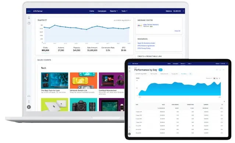Click the user avatar circle in laptop sidebar
Viewport: 235px width, 143px height.
coord(29,107)
